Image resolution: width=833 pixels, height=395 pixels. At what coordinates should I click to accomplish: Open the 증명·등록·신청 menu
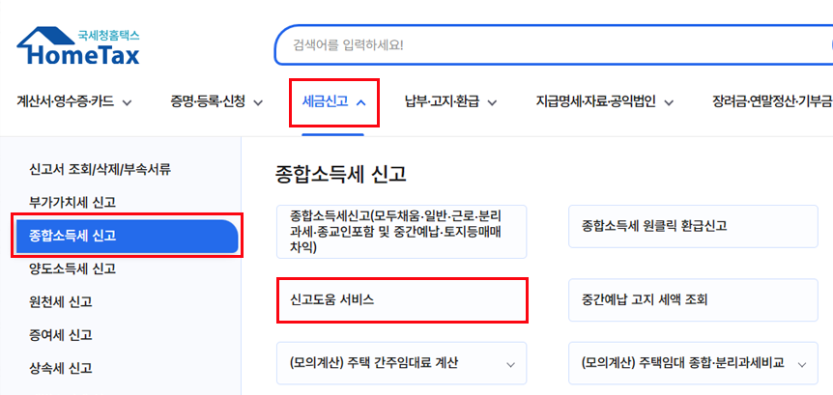[x=216, y=102]
